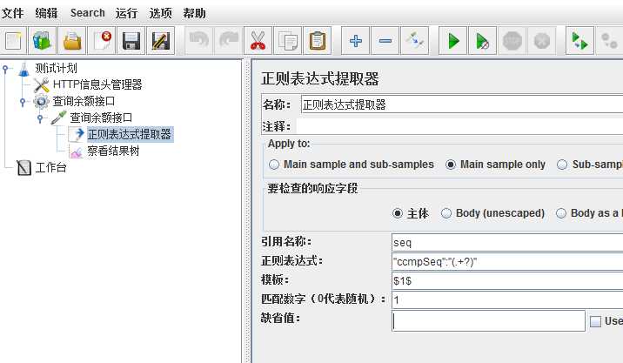
Task: Select 察看结果树 tree item
Action: (114, 151)
